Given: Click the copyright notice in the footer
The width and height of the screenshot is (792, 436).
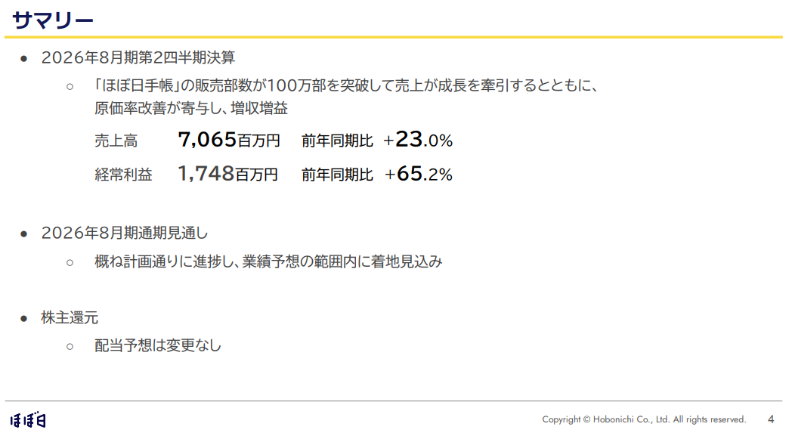Looking at the screenshot, I should (x=644, y=419).
